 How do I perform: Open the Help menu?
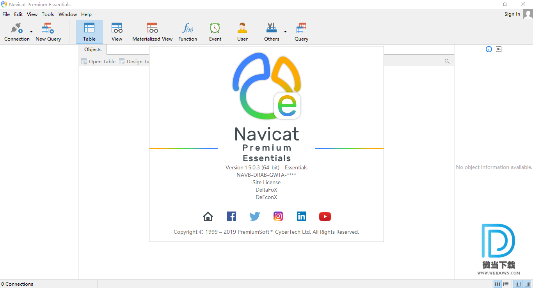tap(86, 14)
